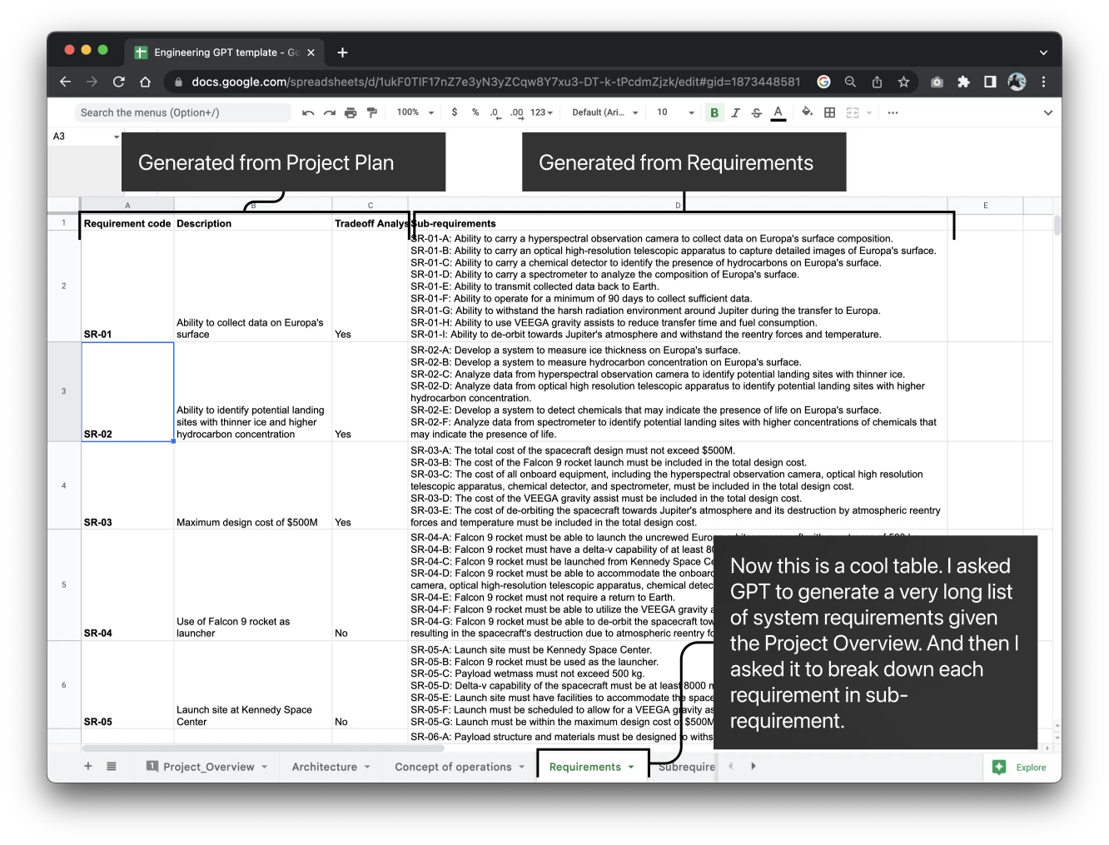
Task: Open the font size 10 dropdown
Action: coord(676,112)
